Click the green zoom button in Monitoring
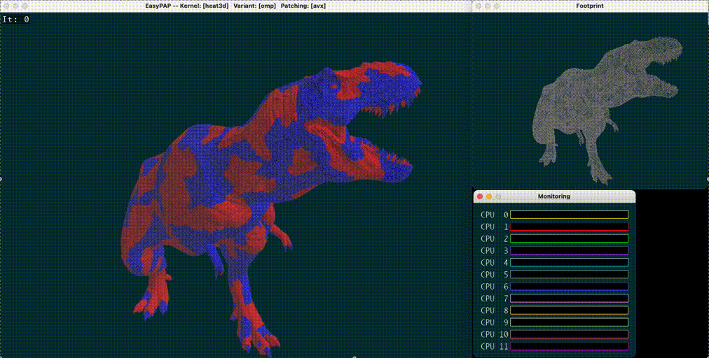Screen dimensions: 709x358 499,196
